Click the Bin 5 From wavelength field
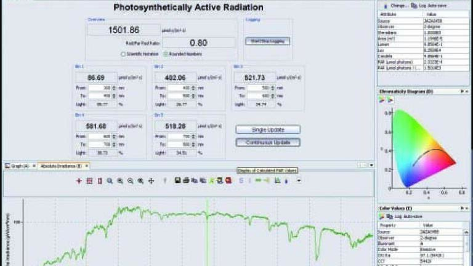The width and height of the screenshot is (473, 266). 179,136
